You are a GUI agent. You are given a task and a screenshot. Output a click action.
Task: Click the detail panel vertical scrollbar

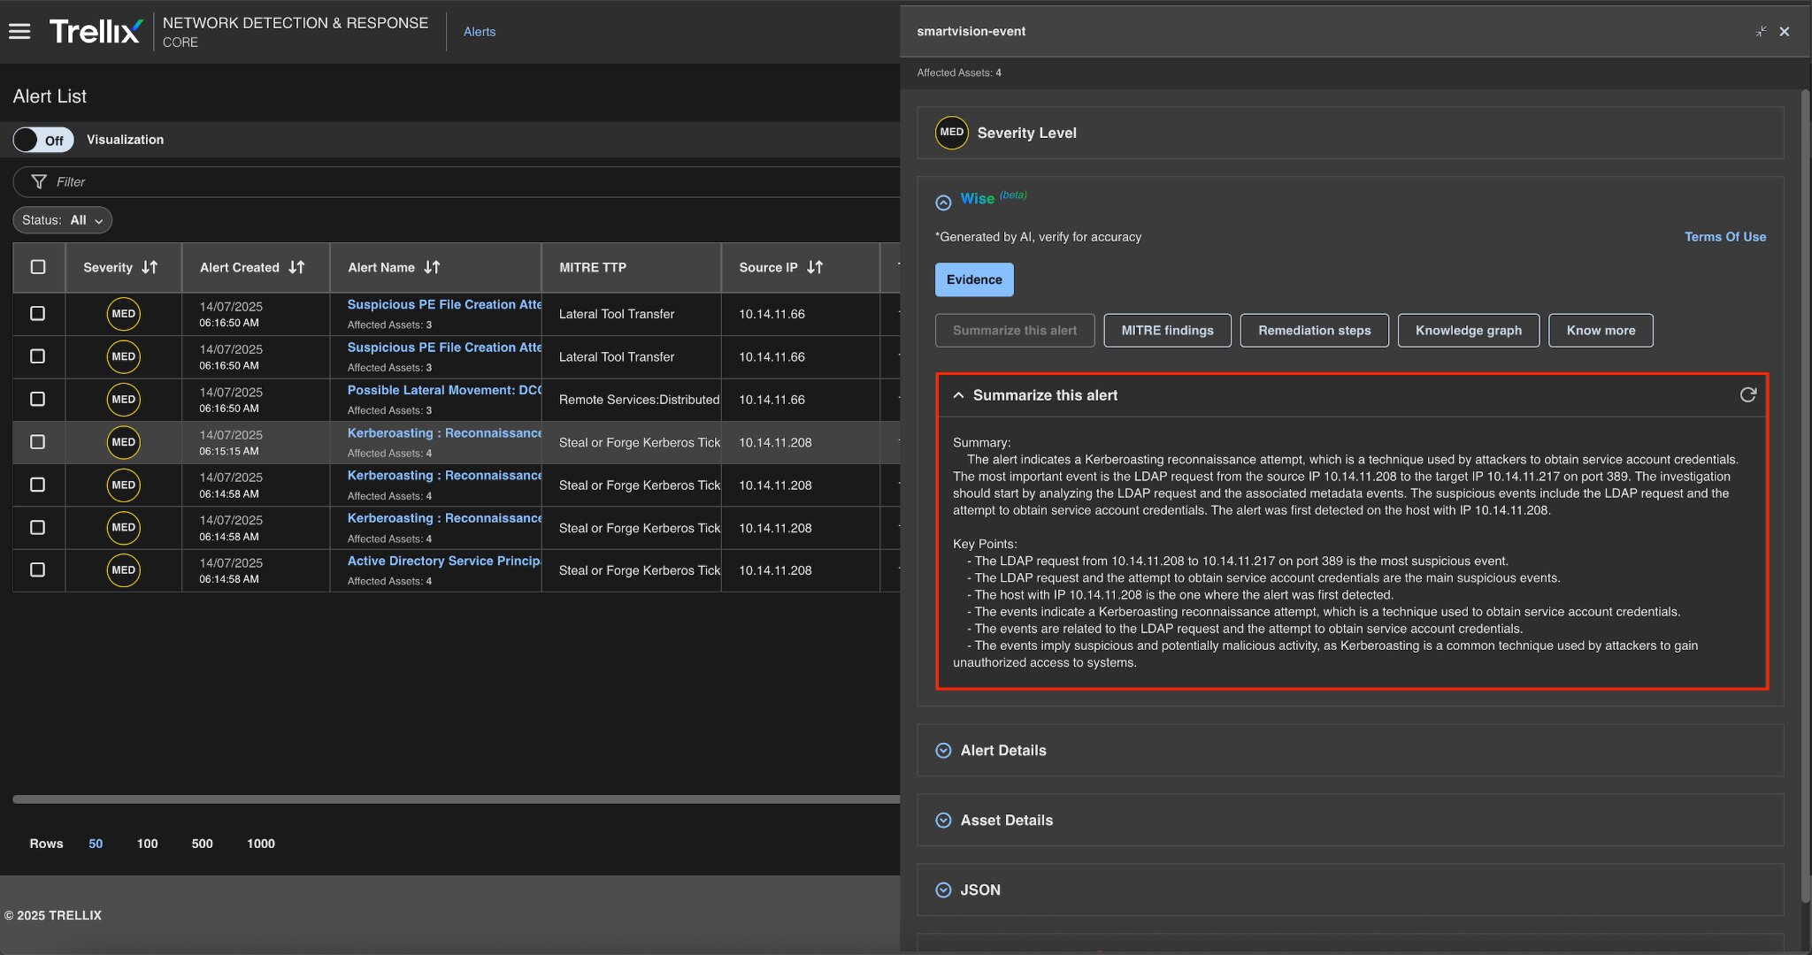[x=1805, y=495]
